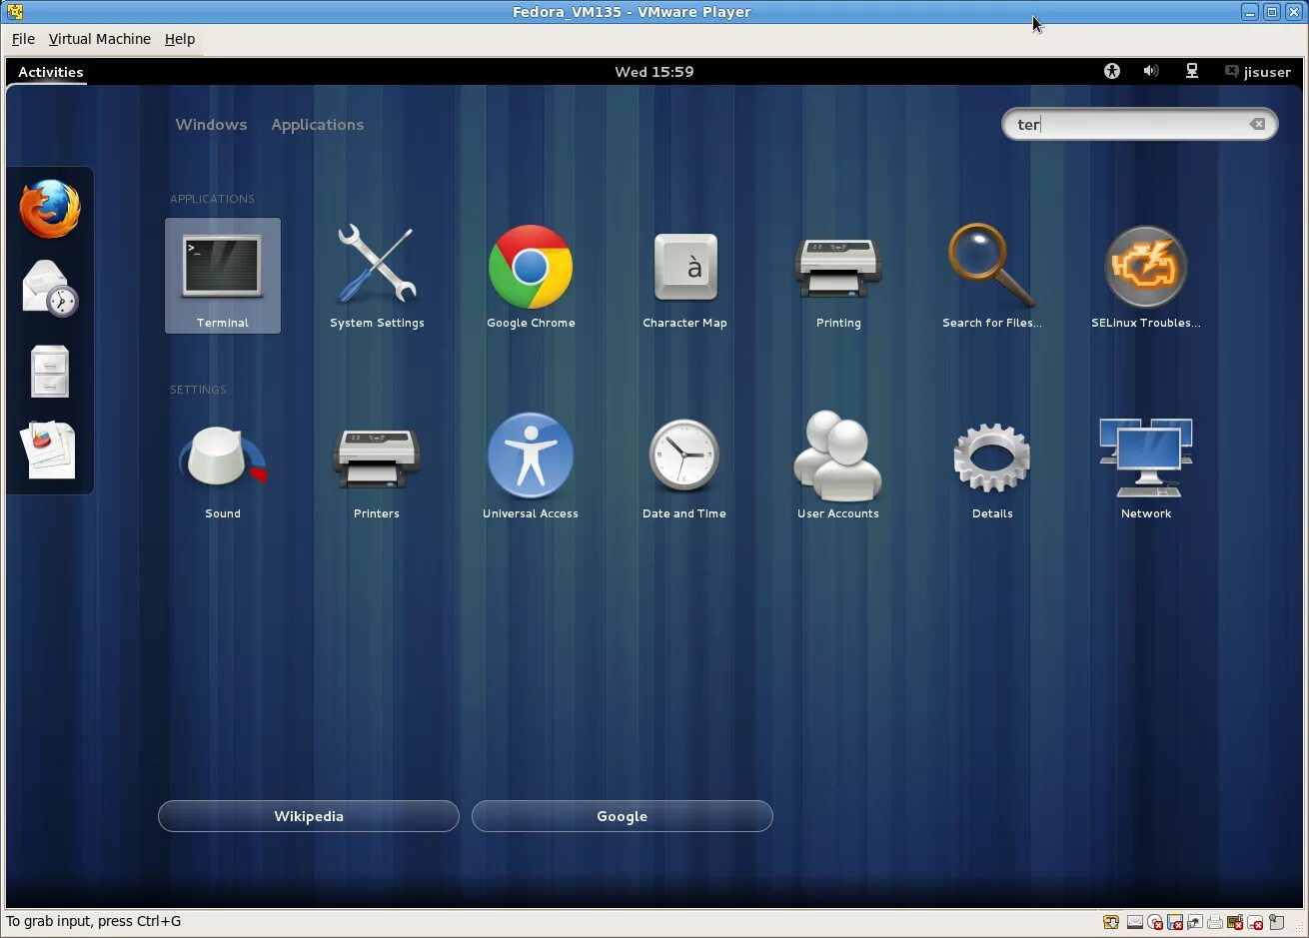
Task: Launch Firefox from the dash
Action: pyautogui.click(x=50, y=209)
